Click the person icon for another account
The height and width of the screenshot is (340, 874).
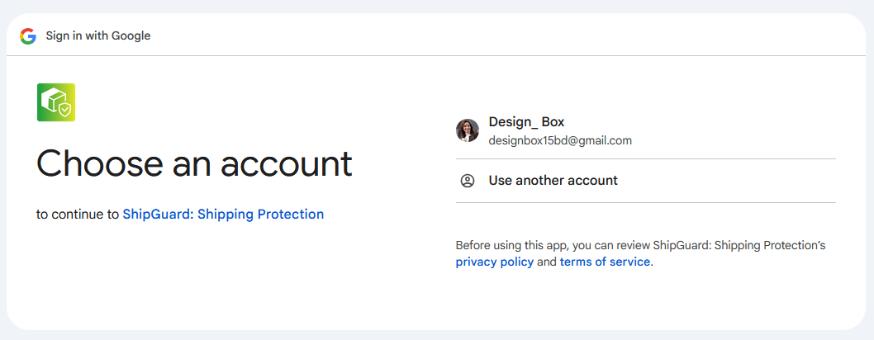pyautogui.click(x=468, y=181)
